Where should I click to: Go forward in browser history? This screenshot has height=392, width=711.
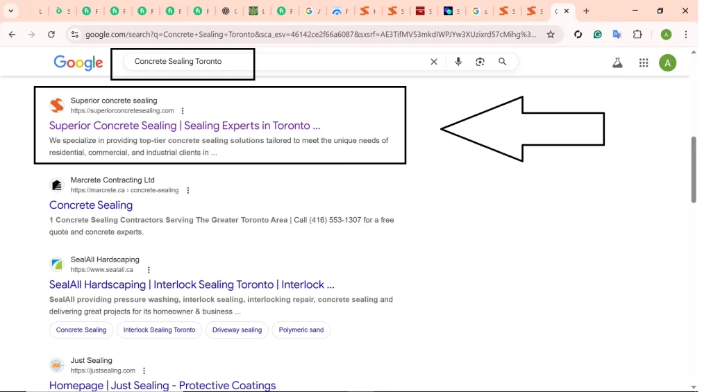[x=31, y=35]
